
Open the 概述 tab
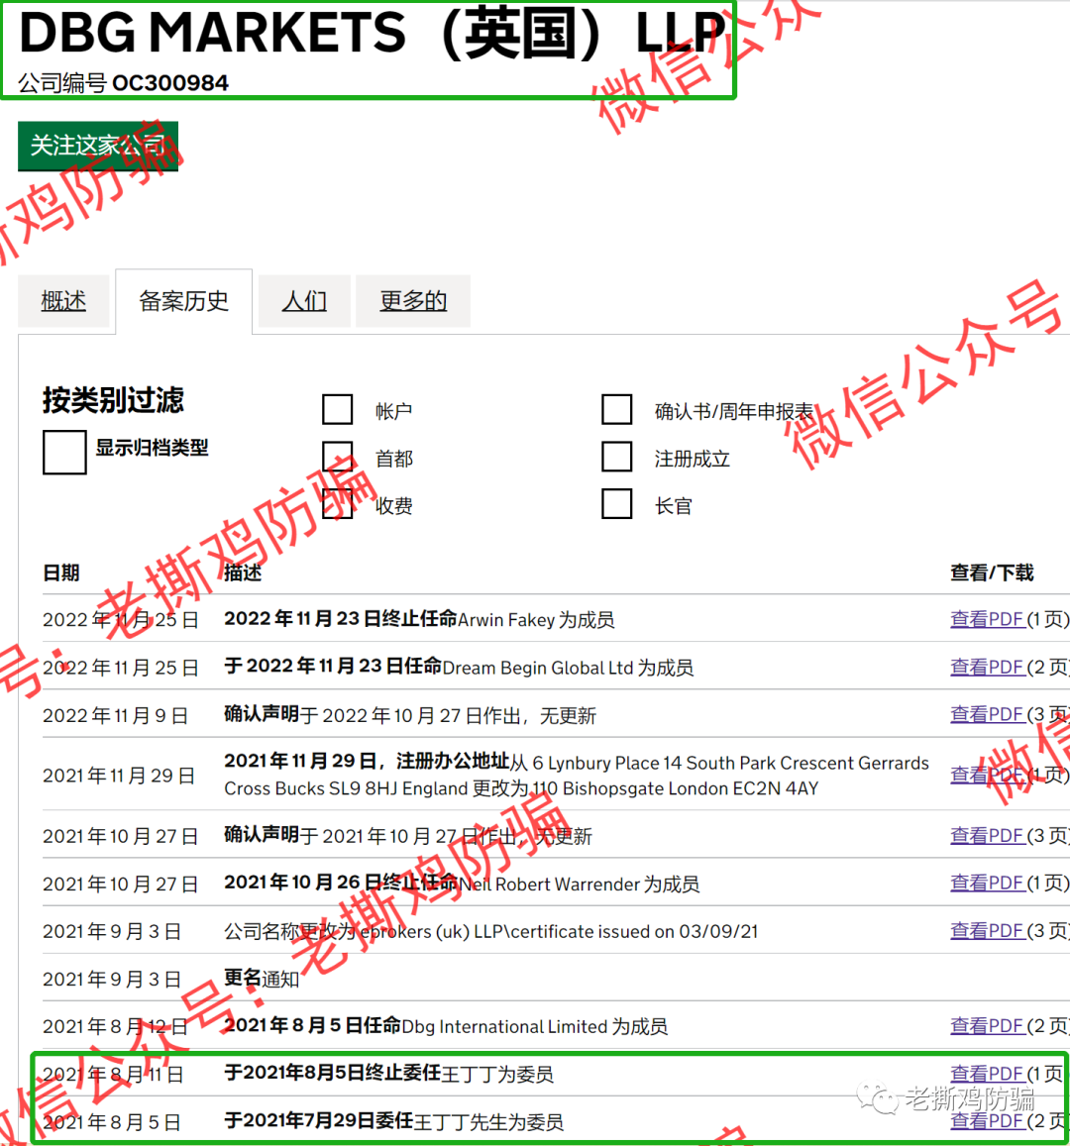tap(63, 301)
